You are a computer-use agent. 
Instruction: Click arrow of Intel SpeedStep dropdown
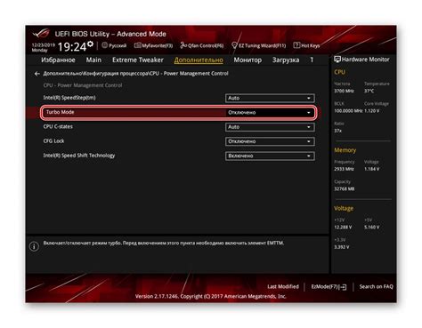[x=309, y=98]
